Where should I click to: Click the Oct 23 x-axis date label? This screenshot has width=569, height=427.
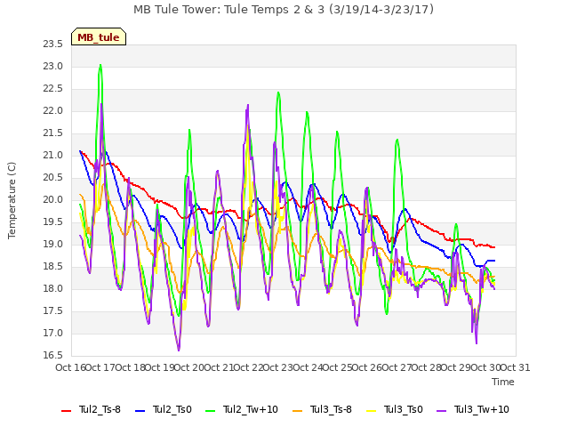[x=278, y=367]
